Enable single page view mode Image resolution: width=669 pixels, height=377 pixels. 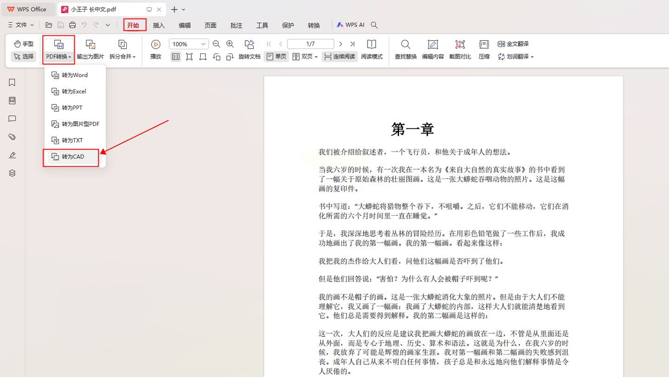coord(276,57)
